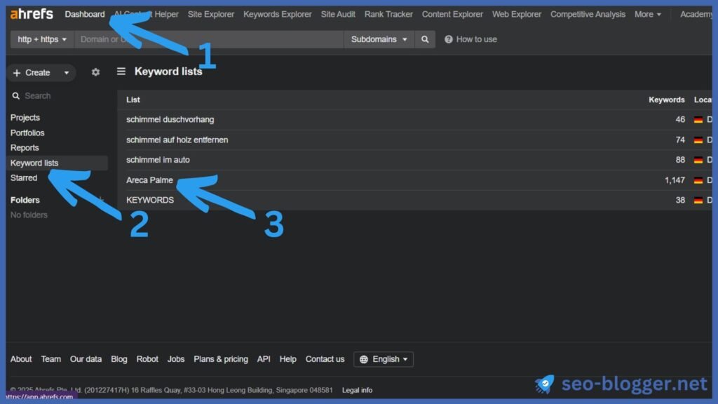Open Web Explorer
This screenshot has width=718, height=404.
[x=517, y=14]
